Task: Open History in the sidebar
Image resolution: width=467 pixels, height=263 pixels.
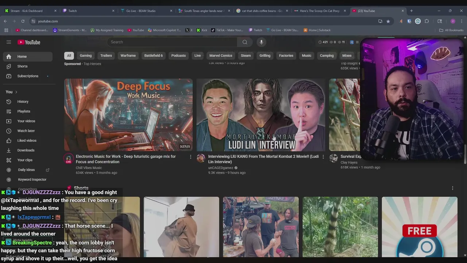Action: [28, 102]
